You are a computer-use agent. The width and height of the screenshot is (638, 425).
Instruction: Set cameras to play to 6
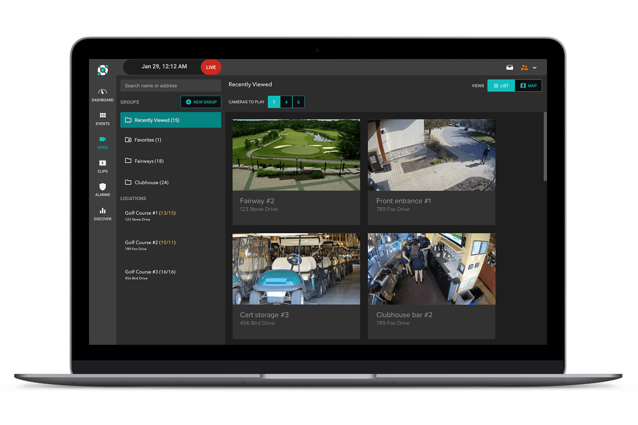[x=298, y=102]
